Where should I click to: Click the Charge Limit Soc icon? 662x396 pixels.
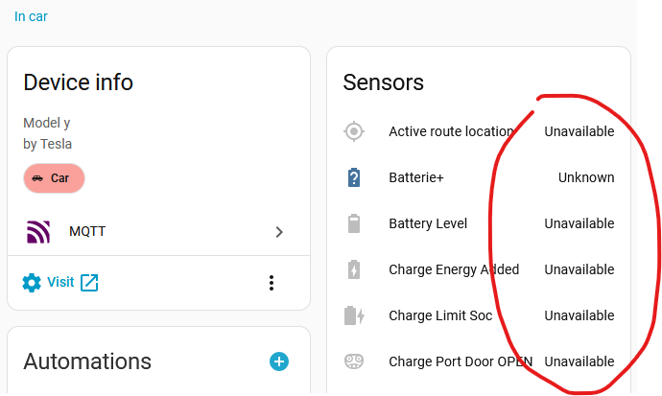point(354,315)
